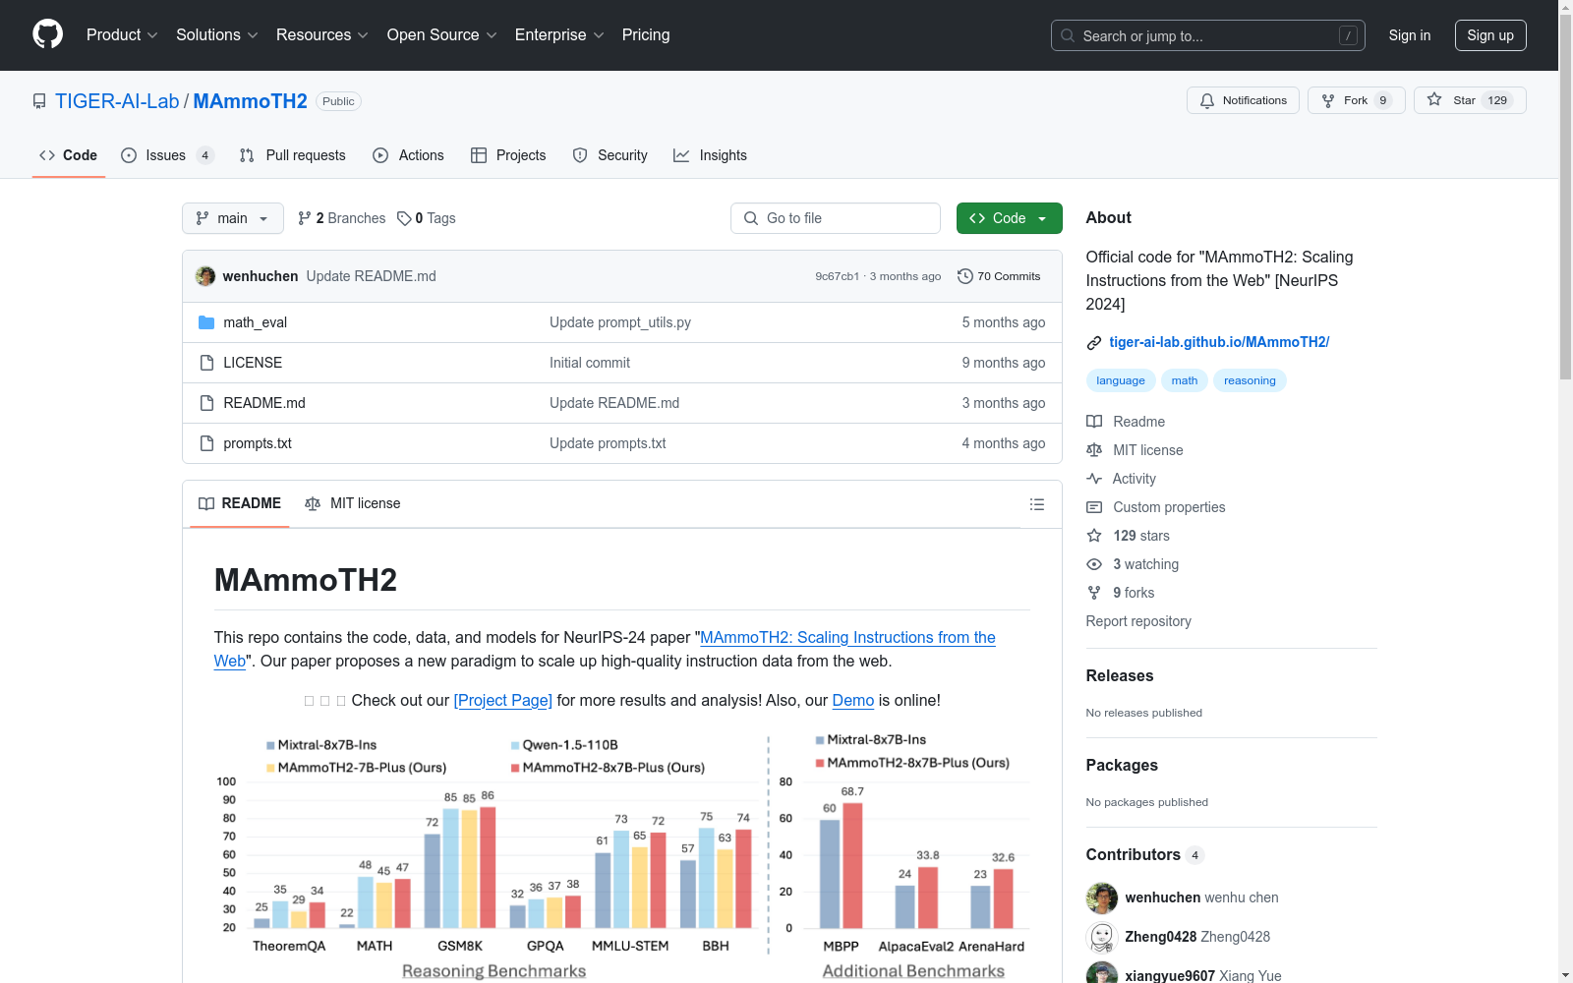This screenshot has width=1573, height=983.
Task: Open Update prompt_utils.py commit message
Action: tap(620, 322)
